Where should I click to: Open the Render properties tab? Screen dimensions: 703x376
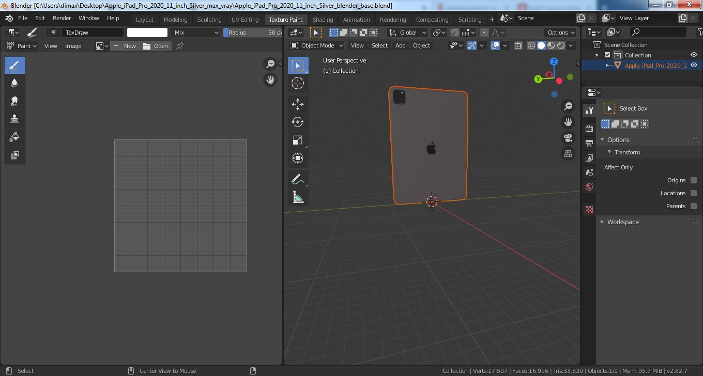point(589,128)
